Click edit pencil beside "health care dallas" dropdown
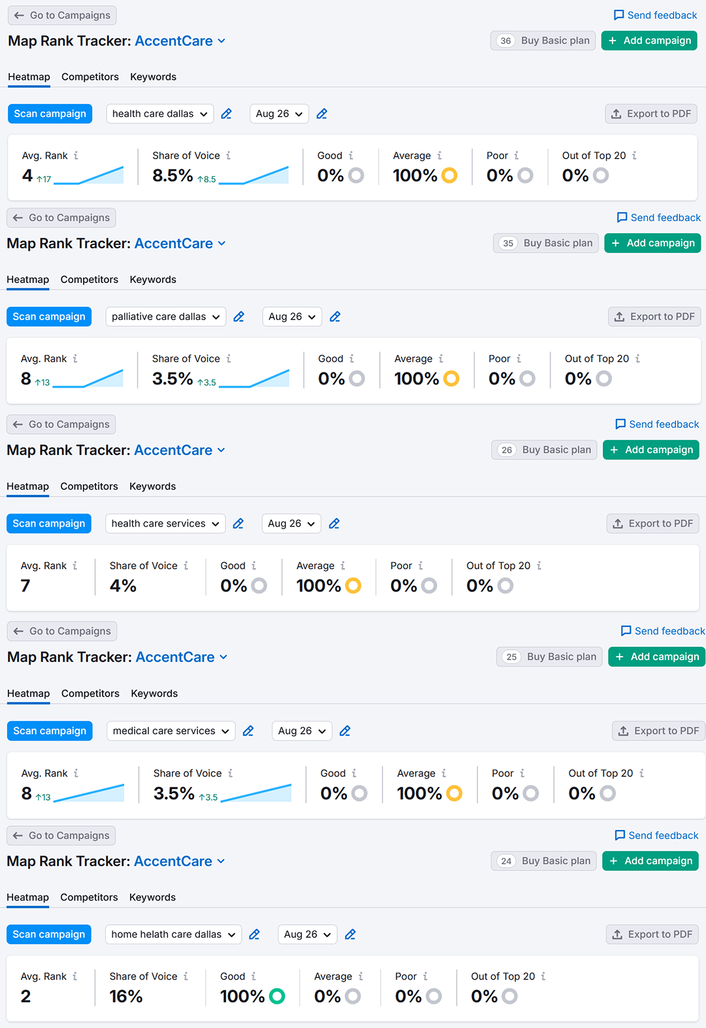 tap(226, 114)
